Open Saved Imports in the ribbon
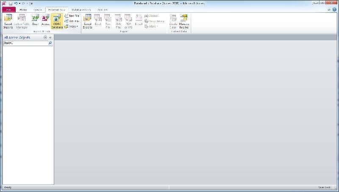339x192 pixels. tap(8, 21)
